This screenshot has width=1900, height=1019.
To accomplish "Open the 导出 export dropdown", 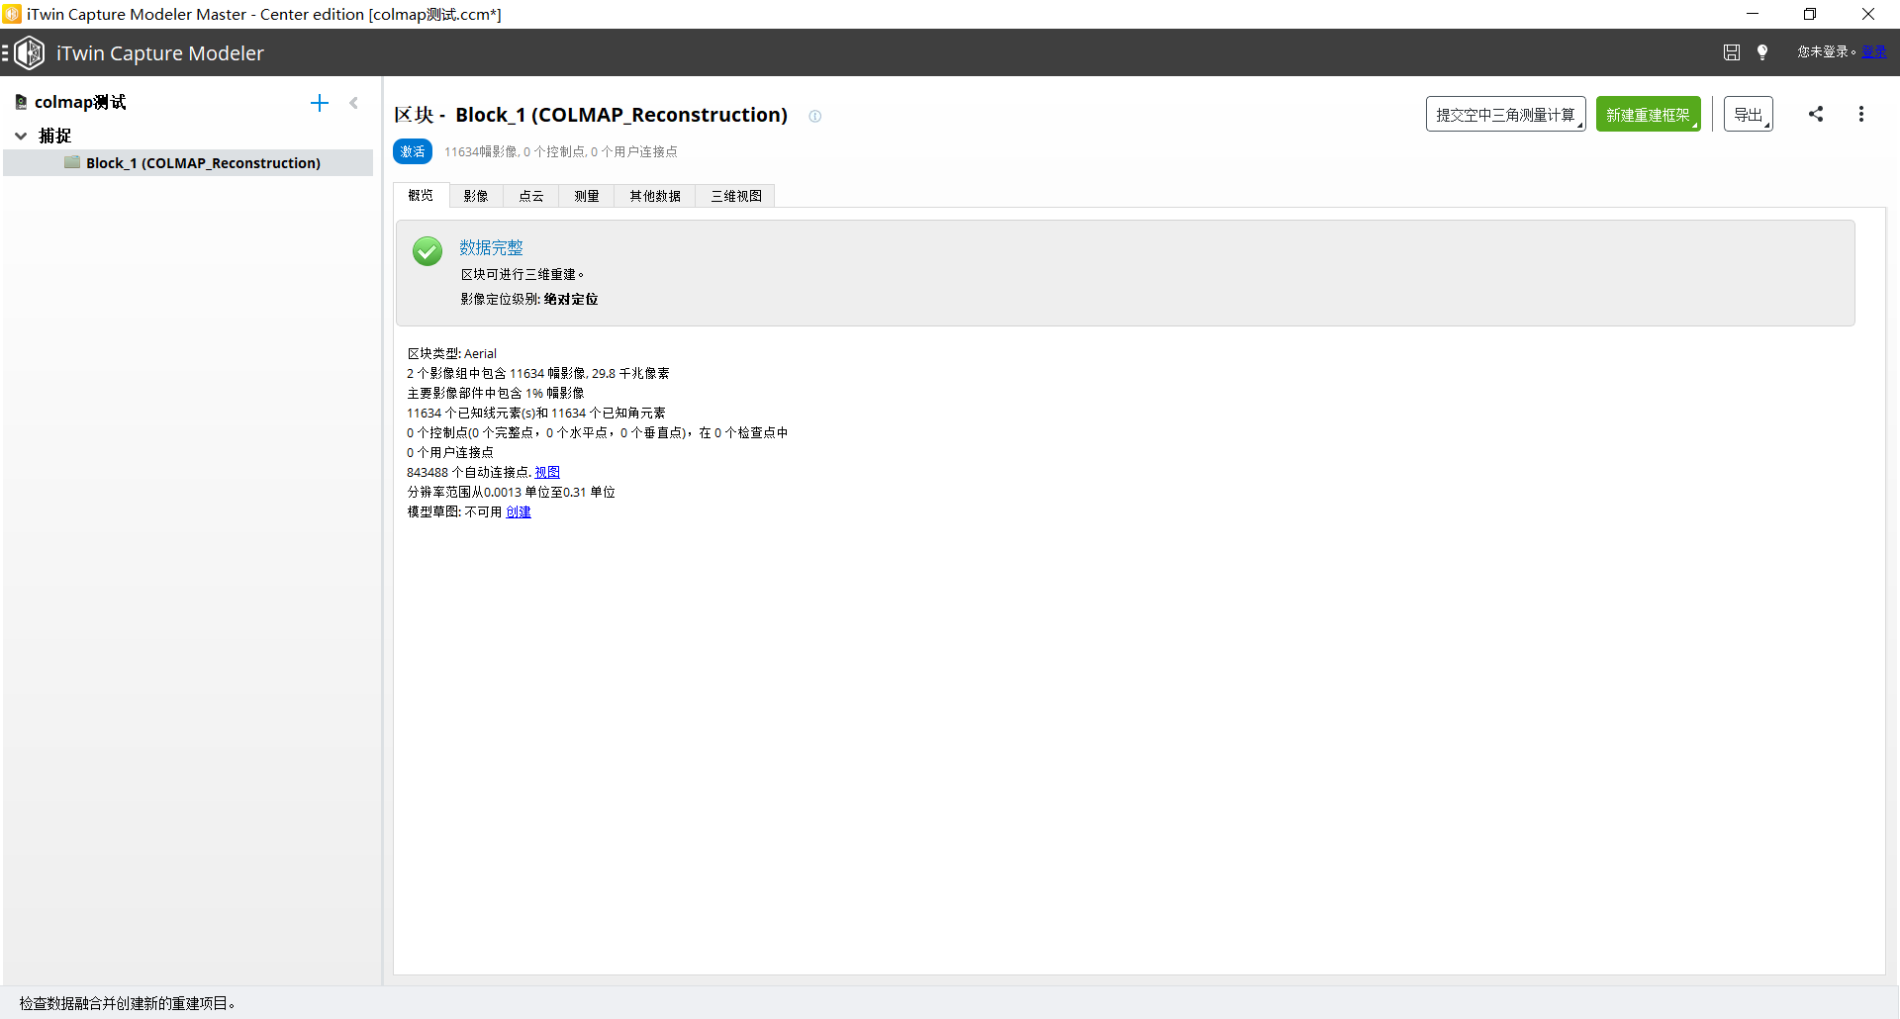I will click(1748, 115).
